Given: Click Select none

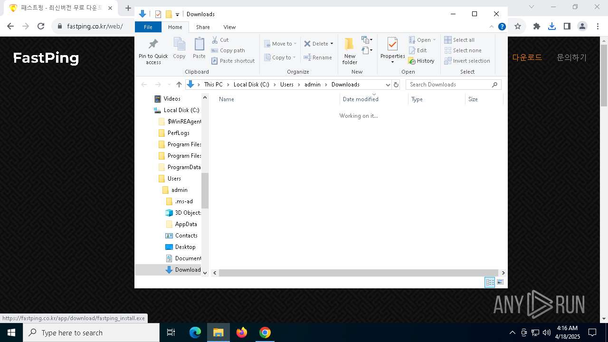Looking at the screenshot, I should click(463, 50).
